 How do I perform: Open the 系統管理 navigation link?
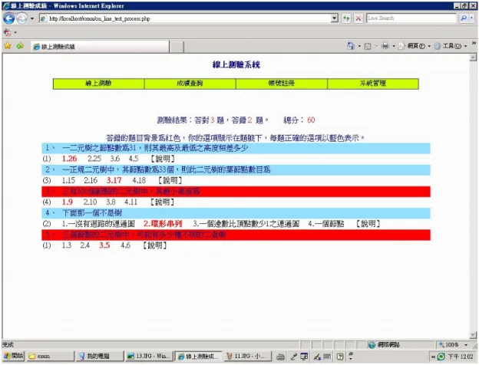(373, 84)
